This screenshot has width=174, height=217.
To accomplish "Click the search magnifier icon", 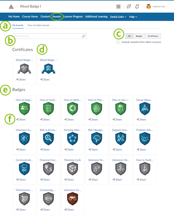I will pos(84,36).
